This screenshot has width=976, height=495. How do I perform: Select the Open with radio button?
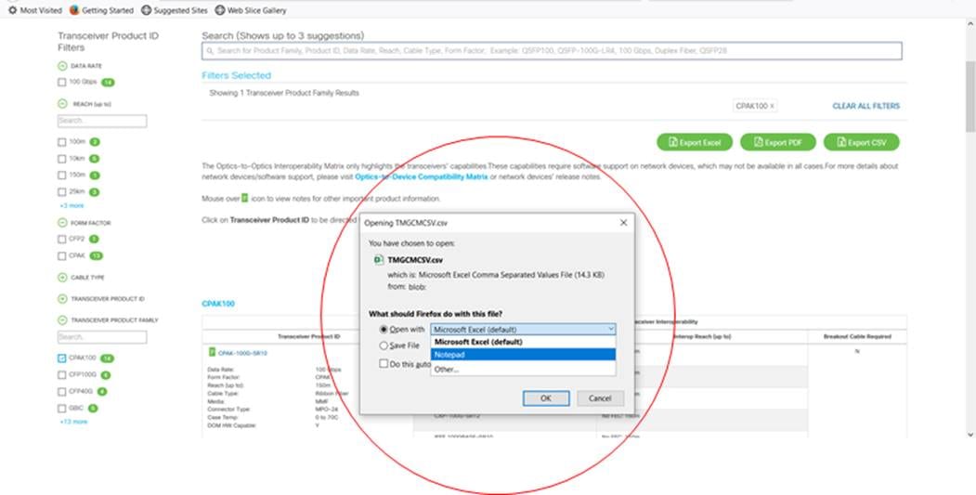[384, 330]
